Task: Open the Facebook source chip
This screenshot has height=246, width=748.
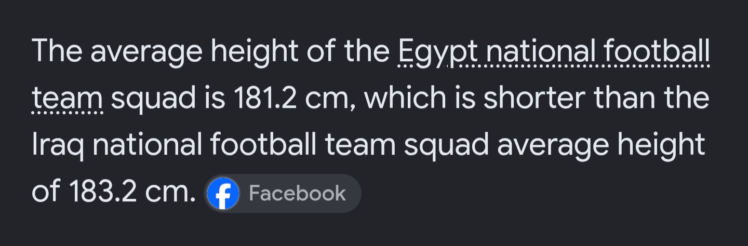Action: click(x=282, y=194)
